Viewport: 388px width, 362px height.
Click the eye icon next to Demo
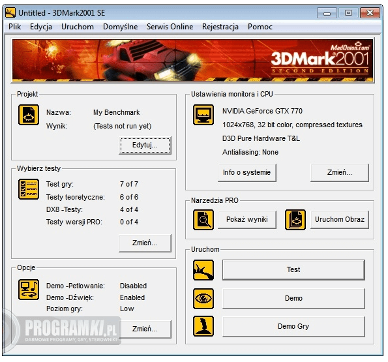coord(203,299)
